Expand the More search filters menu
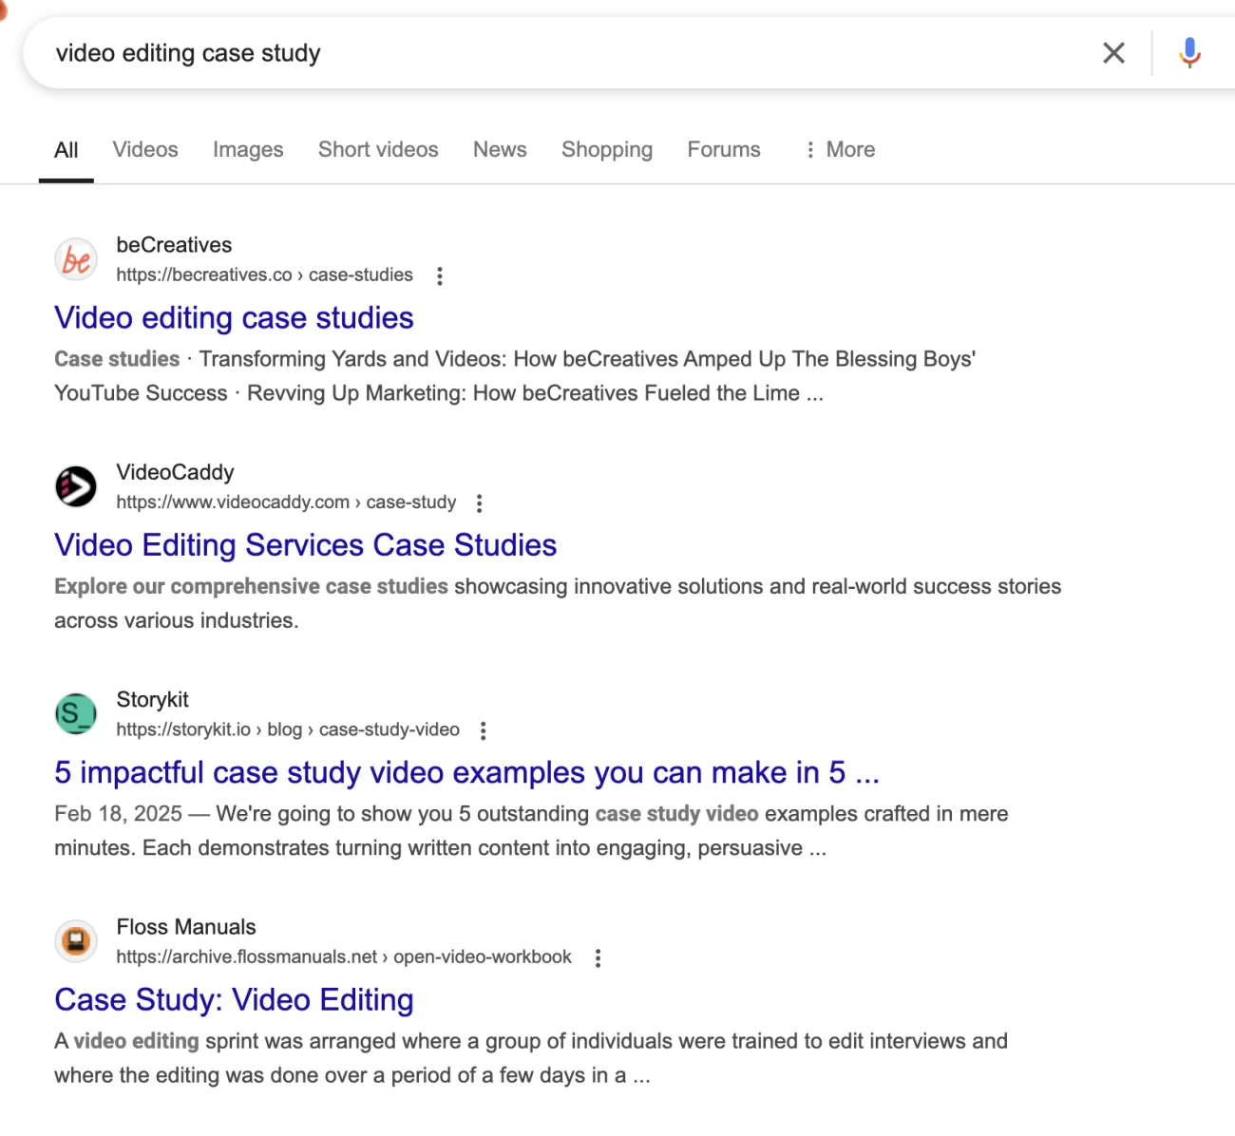This screenshot has height=1136, width=1235. tap(839, 150)
